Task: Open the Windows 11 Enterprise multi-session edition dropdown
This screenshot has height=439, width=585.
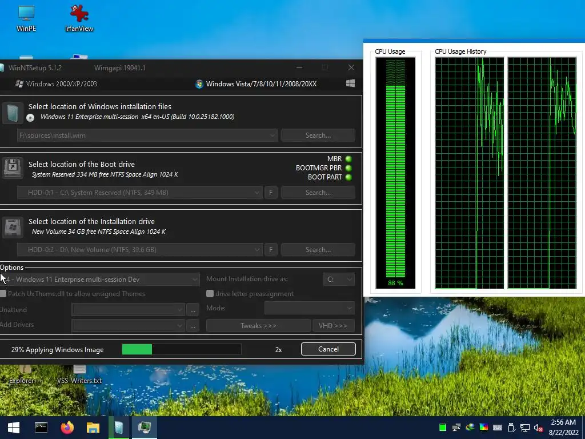Action: click(x=100, y=279)
